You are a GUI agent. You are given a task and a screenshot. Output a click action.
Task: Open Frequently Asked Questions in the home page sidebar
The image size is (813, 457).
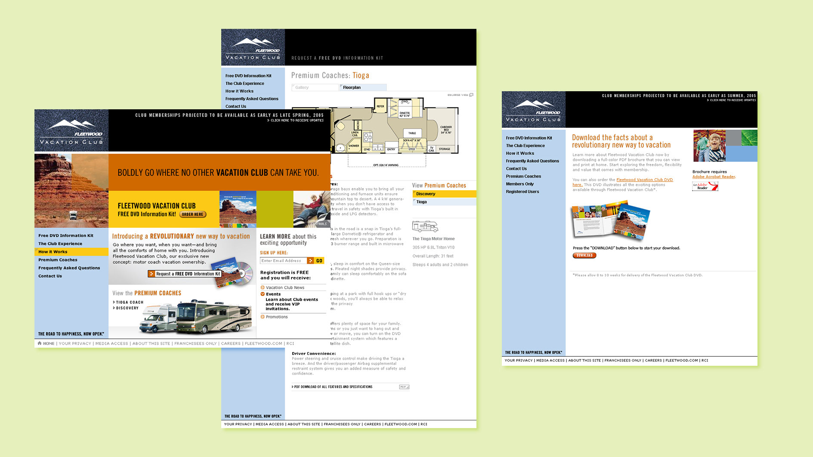pyautogui.click(x=69, y=268)
